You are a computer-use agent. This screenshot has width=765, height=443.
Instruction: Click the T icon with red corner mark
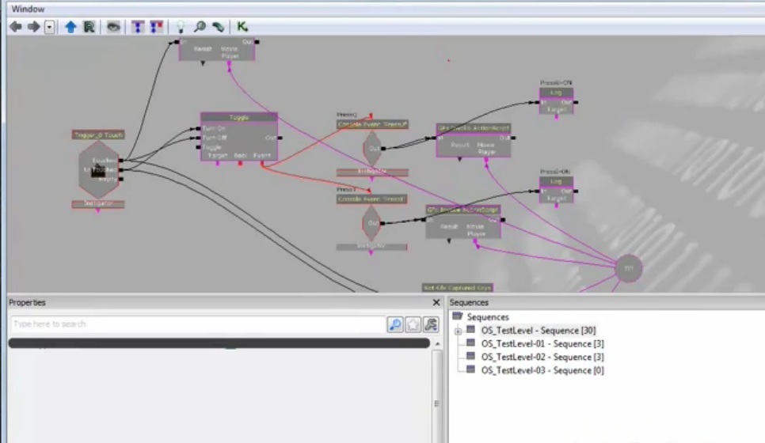click(x=156, y=27)
